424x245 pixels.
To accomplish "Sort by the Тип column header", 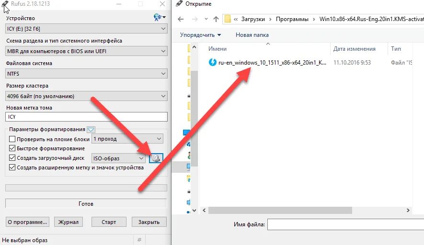I will [x=396, y=49].
